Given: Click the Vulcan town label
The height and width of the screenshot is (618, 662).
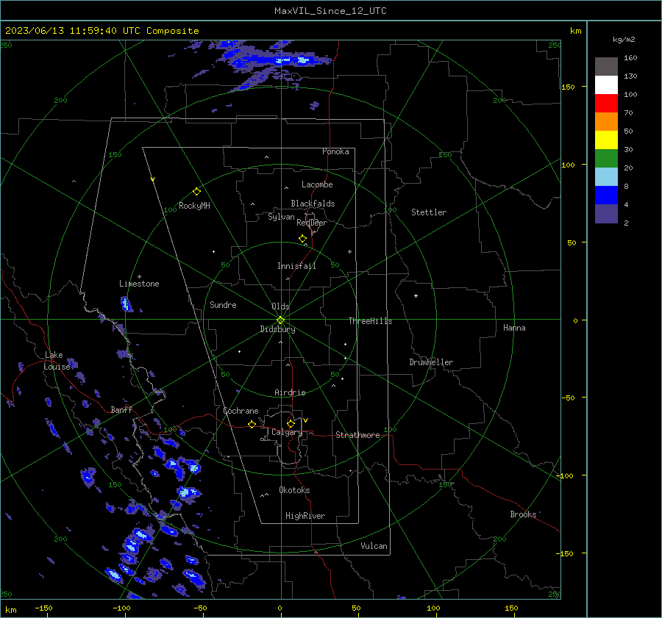Looking at the screenshot, I should click(374, 546).
